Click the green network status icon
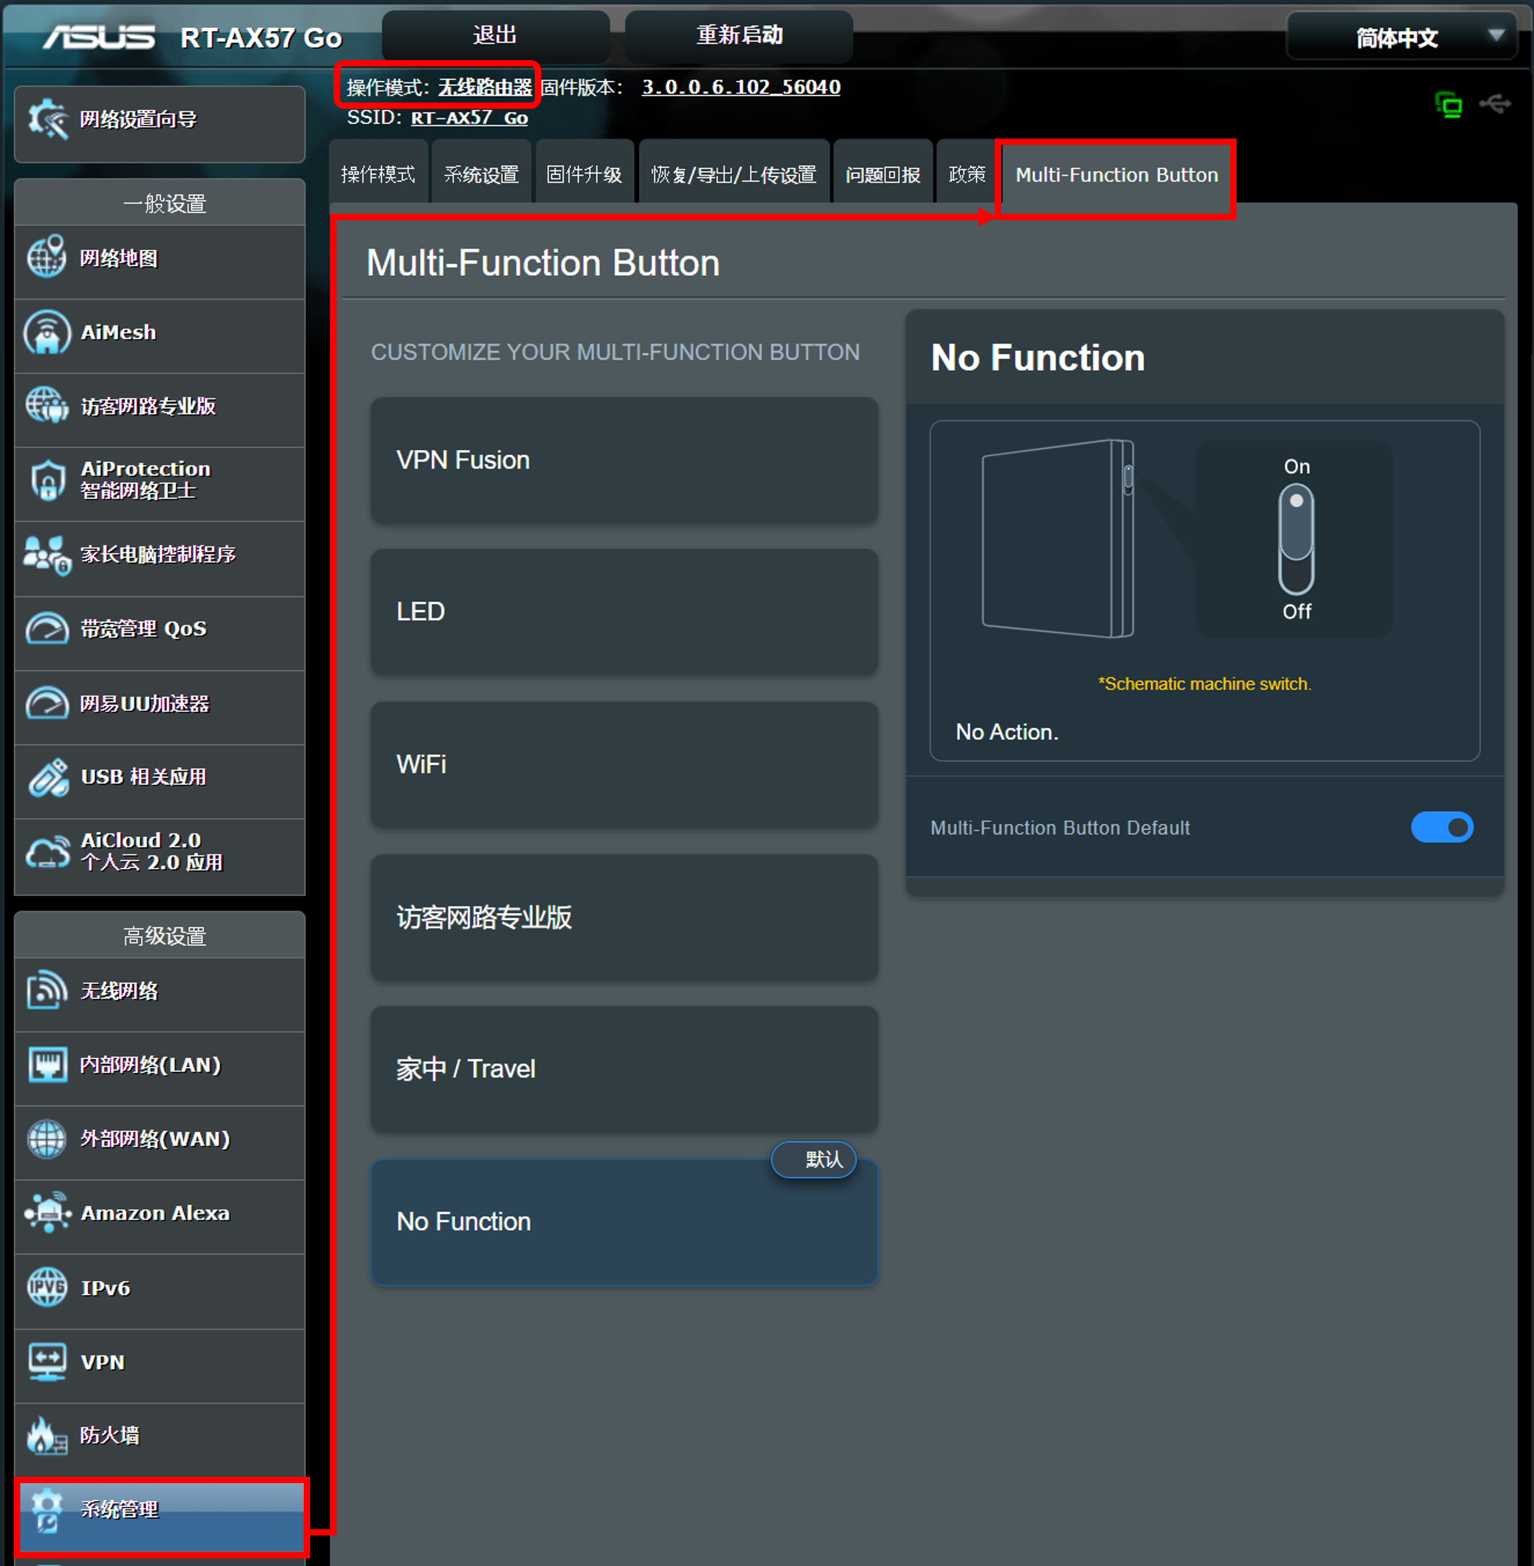The image size is (1534, 1566). coord(1449,105)
